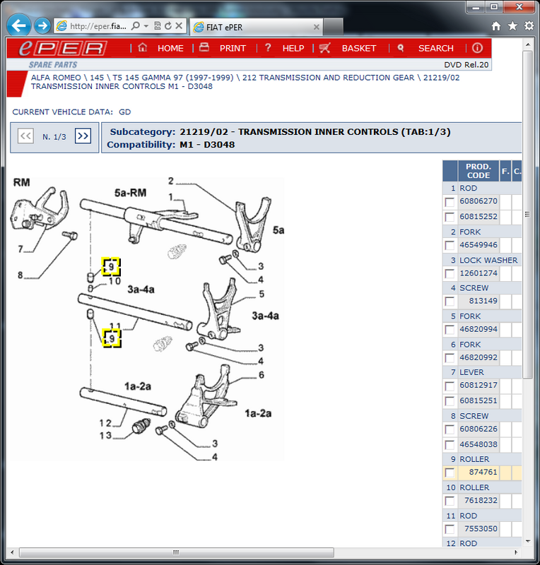Tick the checkbox for lever 60812917
Viewport: 540px width, 565px height.
click(x=450, y=386)
